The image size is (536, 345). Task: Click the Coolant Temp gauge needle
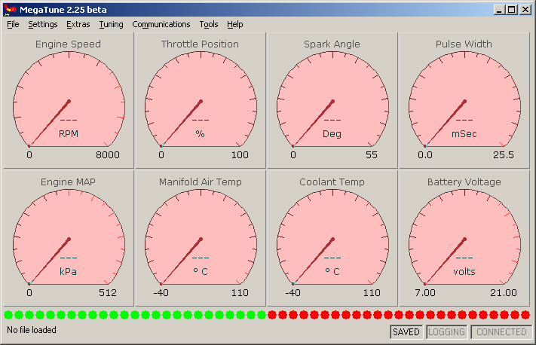click(313, 261)
